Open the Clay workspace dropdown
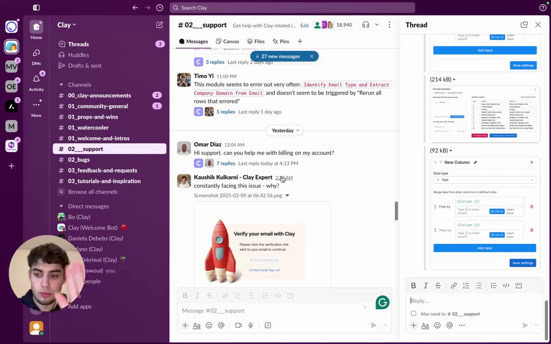551x344 pixels. click(67, 25)
